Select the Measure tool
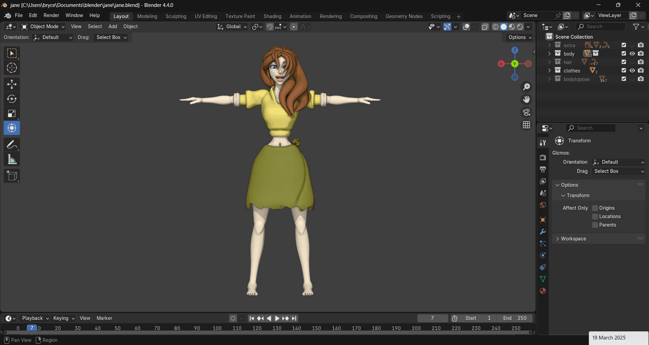This screenshot has height=345, width=649. pos(12,159)
